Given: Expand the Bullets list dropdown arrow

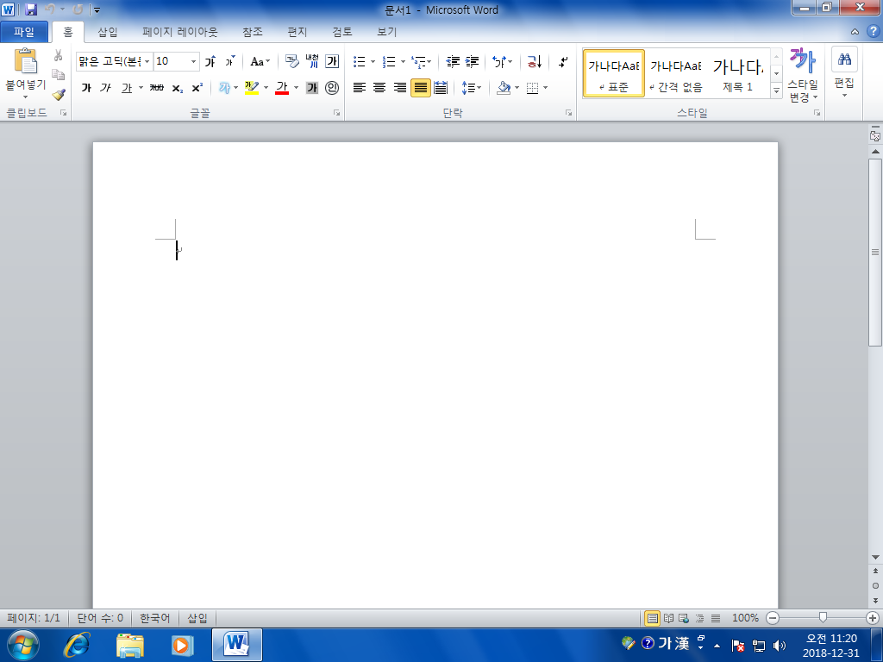Looking at the screenshot, I should [373, 61].
